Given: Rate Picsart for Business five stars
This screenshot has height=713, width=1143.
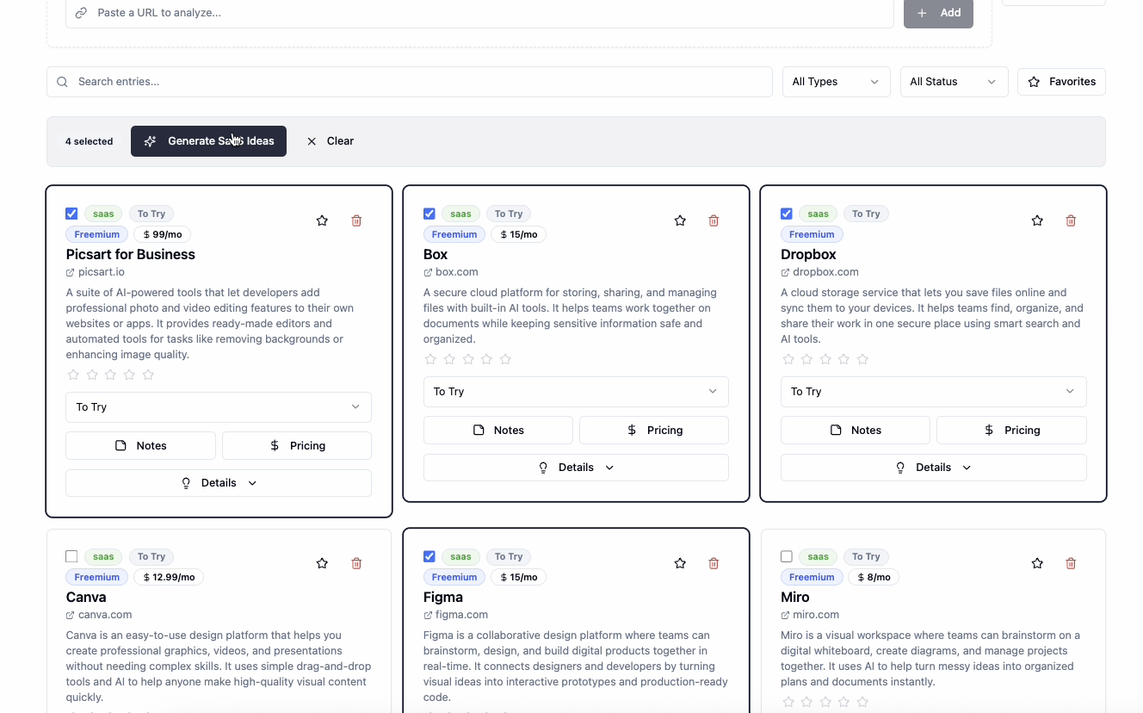Looking at the screenshot, I should pyautogui.click(x=148, y=375).
